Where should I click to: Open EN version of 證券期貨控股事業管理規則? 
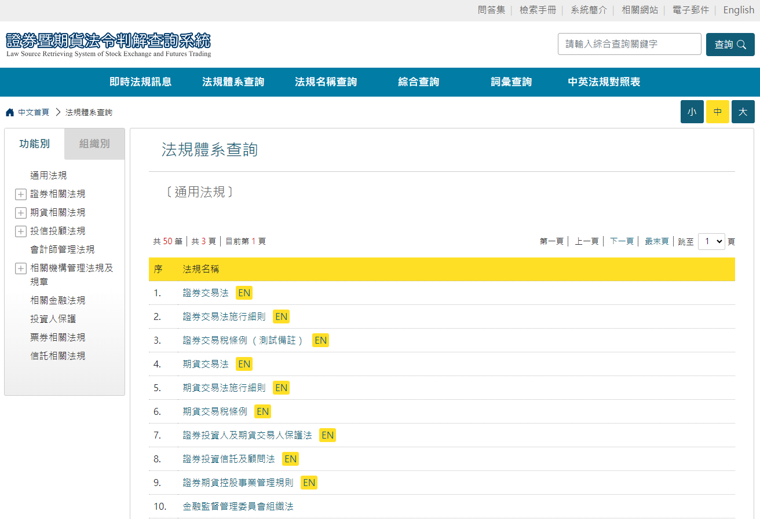coord(309,483)
